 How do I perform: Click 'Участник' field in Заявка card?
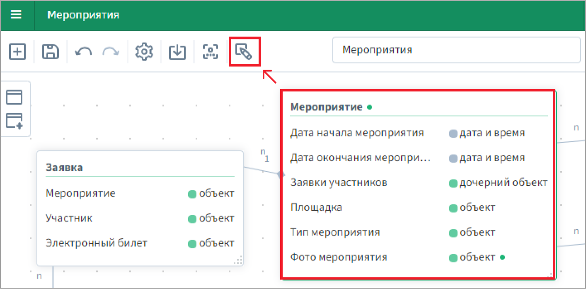[140, 218]
